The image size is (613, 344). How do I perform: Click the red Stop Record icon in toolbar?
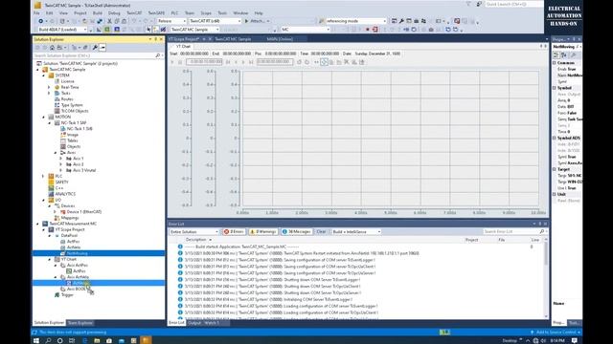(x=368, y=30)
